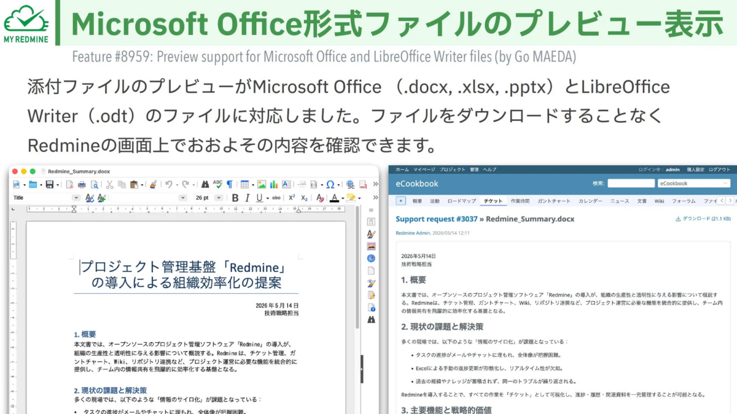The height and width of the screenshot is (414, 737).
Task: Click the Insert Hyperlink globe icon
Action: pyautogui.click(x=350, y=184)
